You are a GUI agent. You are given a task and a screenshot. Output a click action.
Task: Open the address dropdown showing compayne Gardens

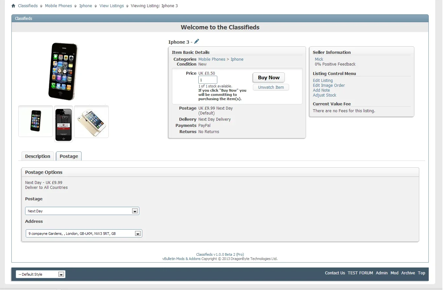click(x=84, y=234)
